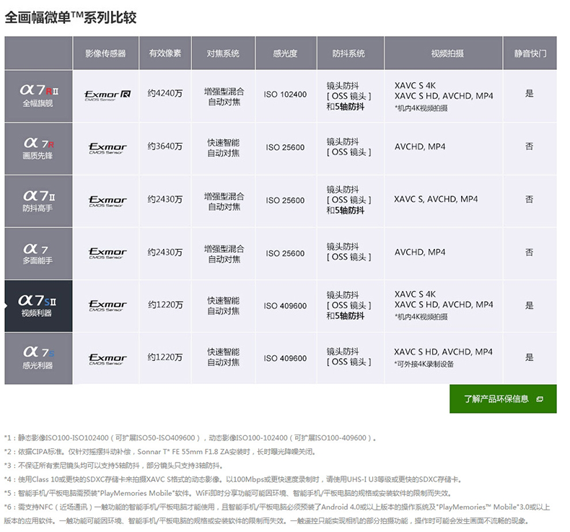Image resolution: width=570 pixels, height=532 pixels.
Task: Click 快速智能自动对焦 in the α7R row
Action: point(223,148)
